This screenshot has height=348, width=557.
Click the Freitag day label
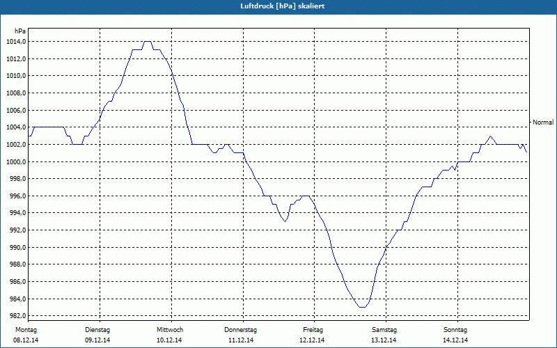click(313, 330)
